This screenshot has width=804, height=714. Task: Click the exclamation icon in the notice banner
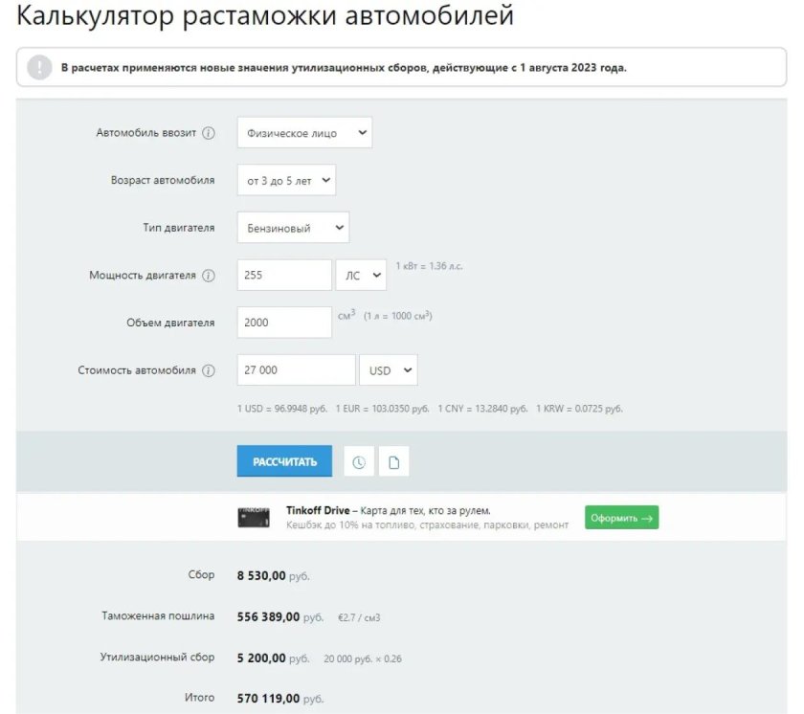39,68
